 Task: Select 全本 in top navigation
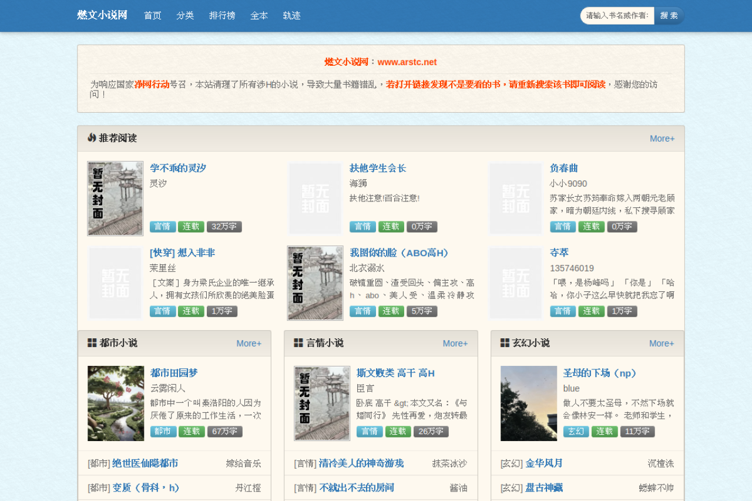(x=259, y=16)
